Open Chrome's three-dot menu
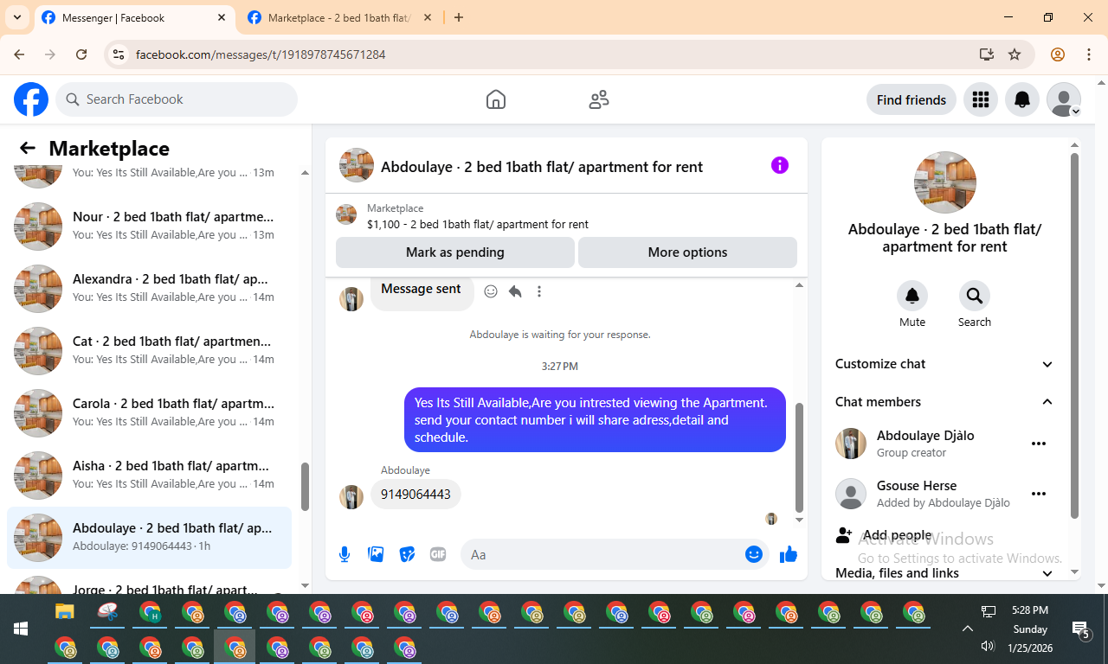This screenshot has width=1108, height=664. point(1089,54)
